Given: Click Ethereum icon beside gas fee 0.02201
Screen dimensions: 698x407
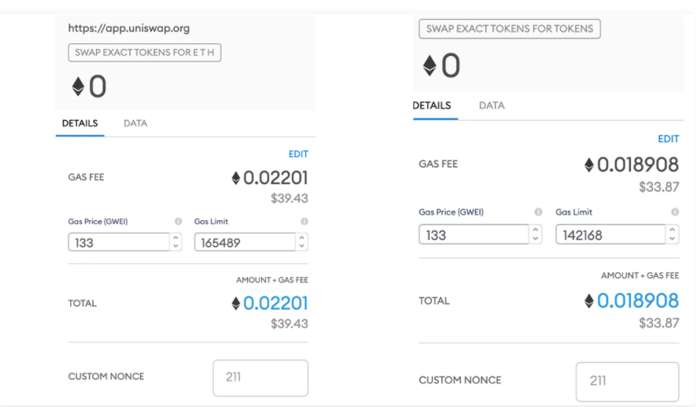Looking at the screenshot, I should (x=236, y=178).
